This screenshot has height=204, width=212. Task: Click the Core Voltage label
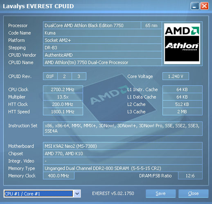click(x=140, y=76)
